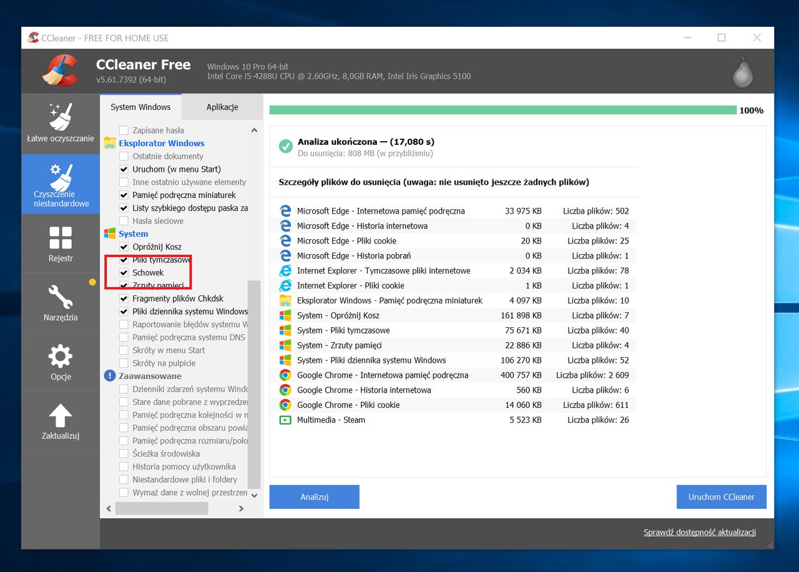Open Narzędzia wrench icon
Image resolution: width=799 pixels, height=572 pixels.
(61, 297)
